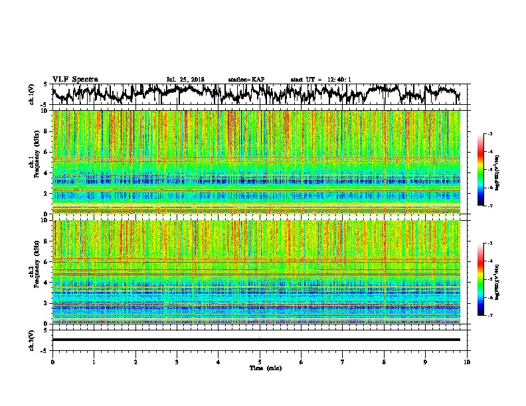Click the '-3' label on upper color bar
The height and width of the screenshot is (406, 526).
click(x=489, y=134)
